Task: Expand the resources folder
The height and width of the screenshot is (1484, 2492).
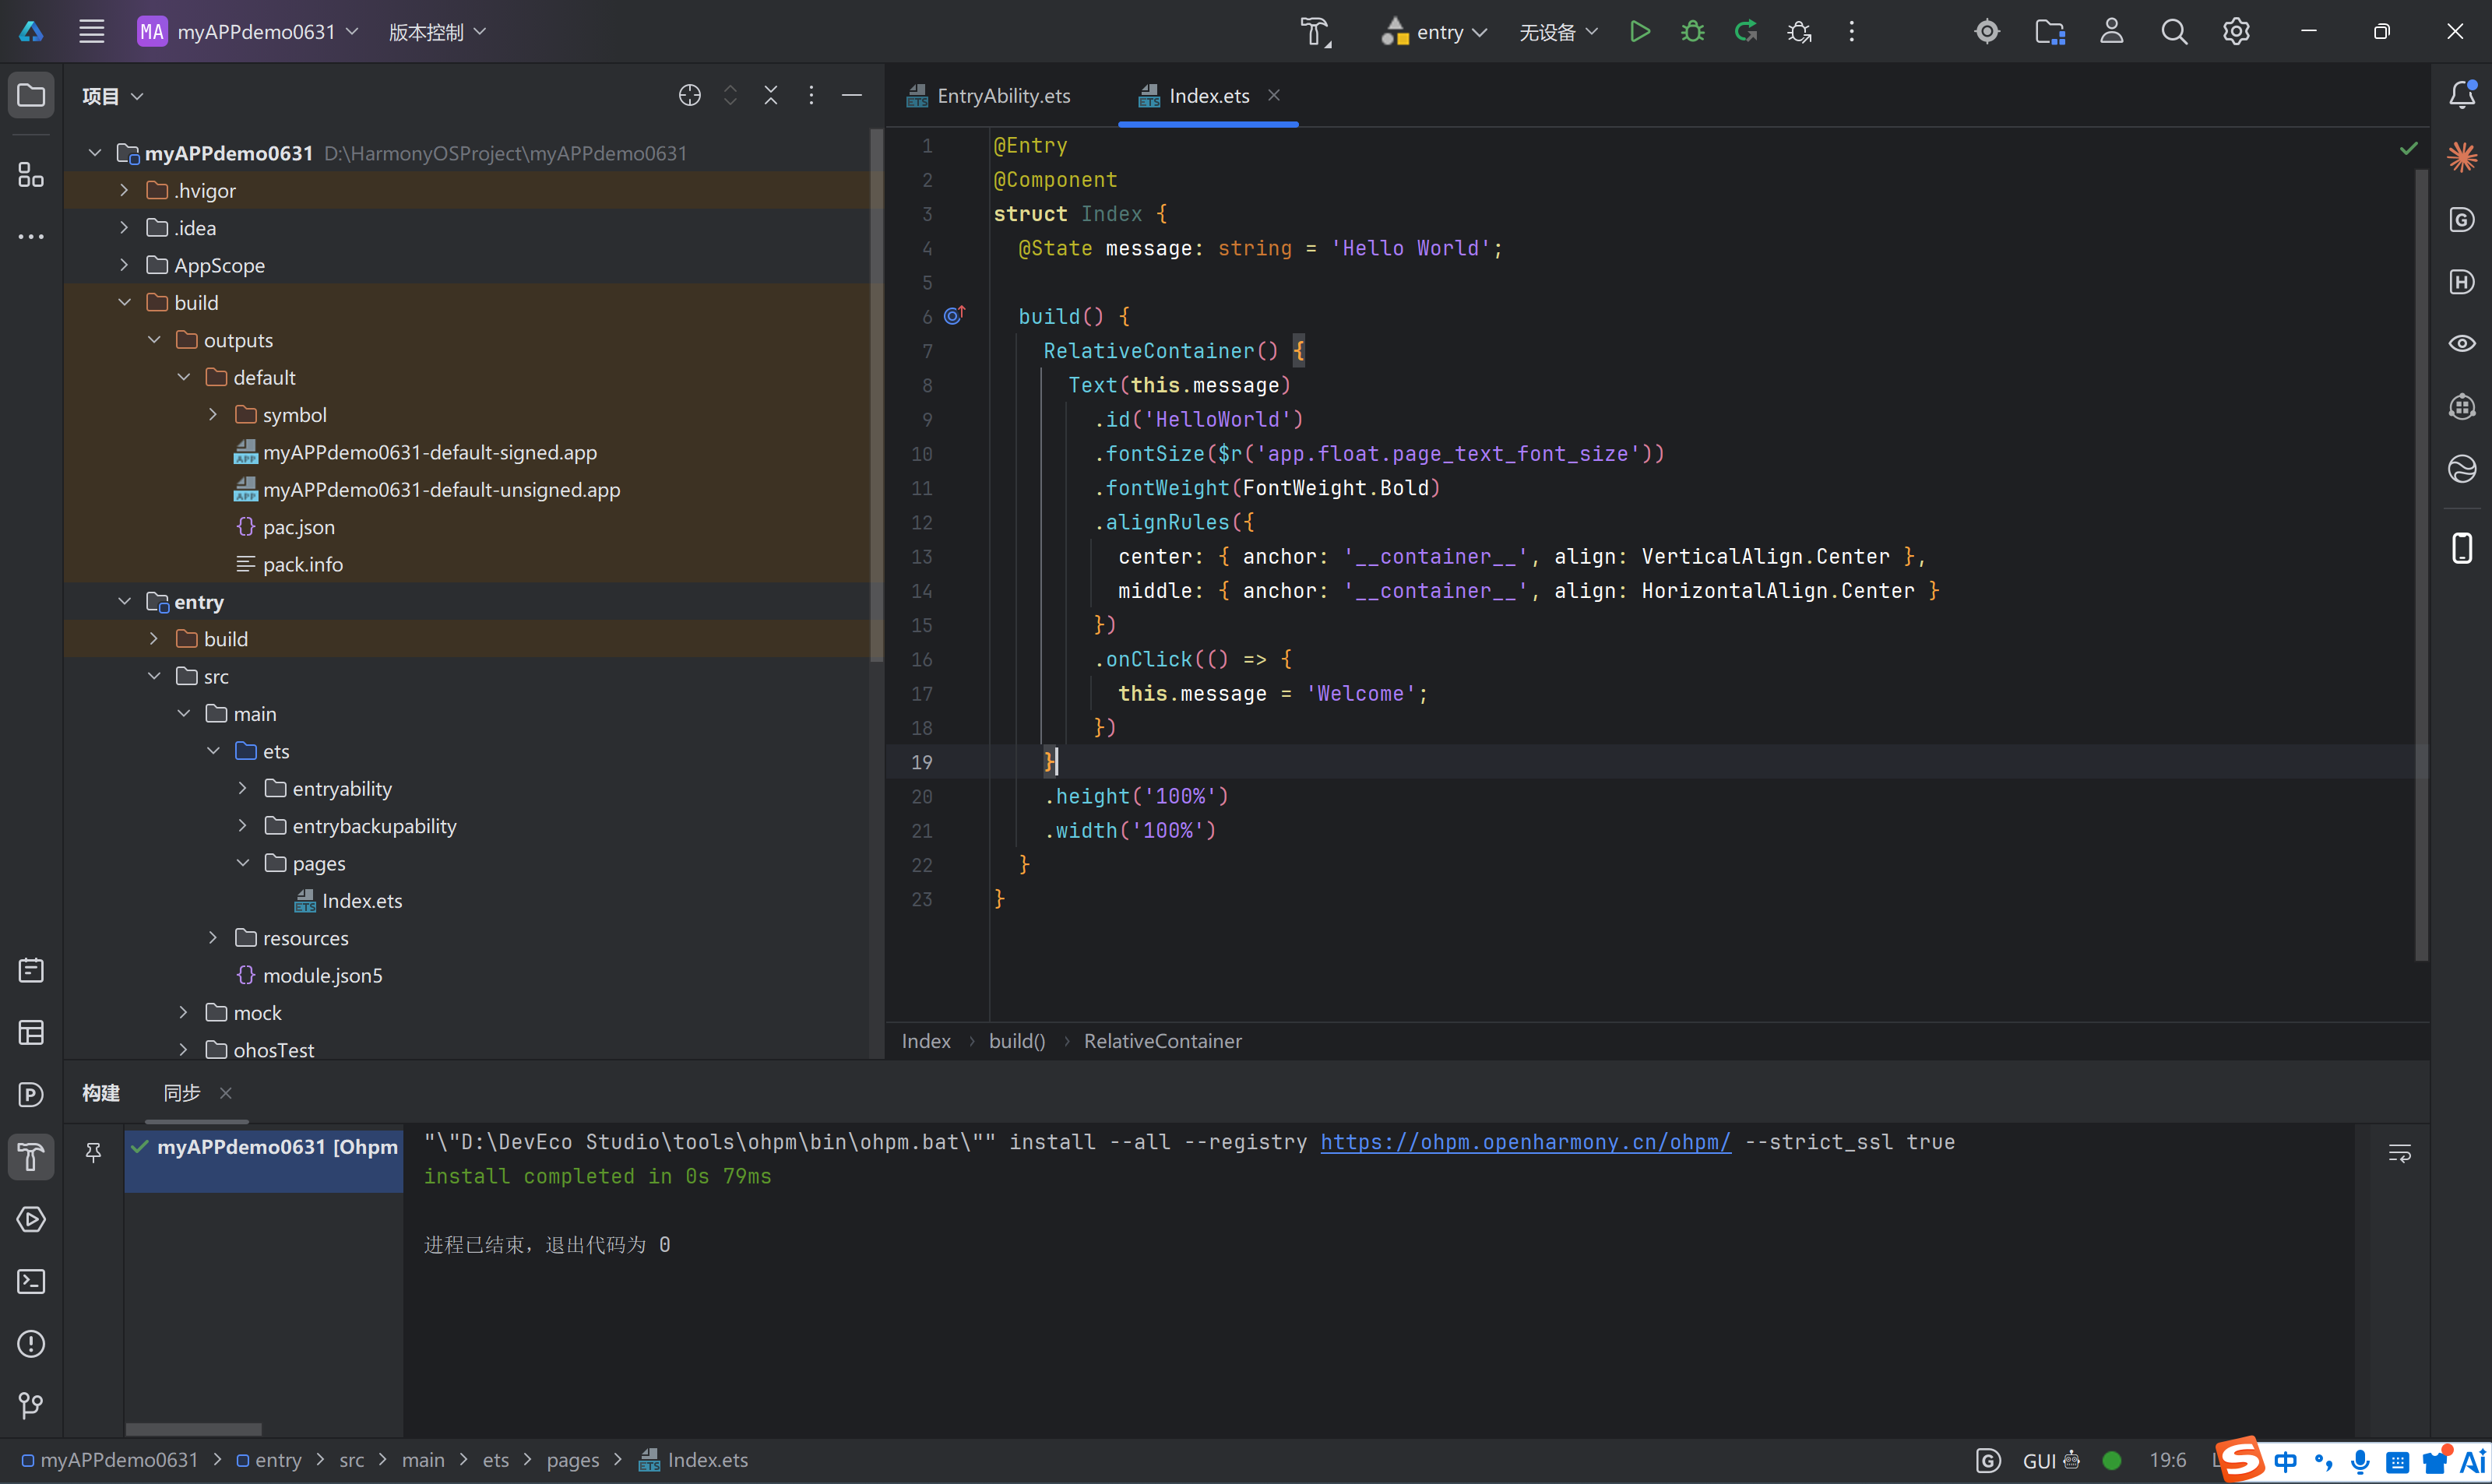Action: pyautogui.click(x=213, y=938)
